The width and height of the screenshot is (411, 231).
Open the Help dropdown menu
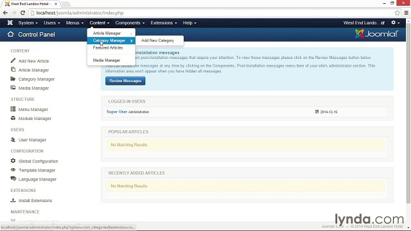tap(189, 23)
